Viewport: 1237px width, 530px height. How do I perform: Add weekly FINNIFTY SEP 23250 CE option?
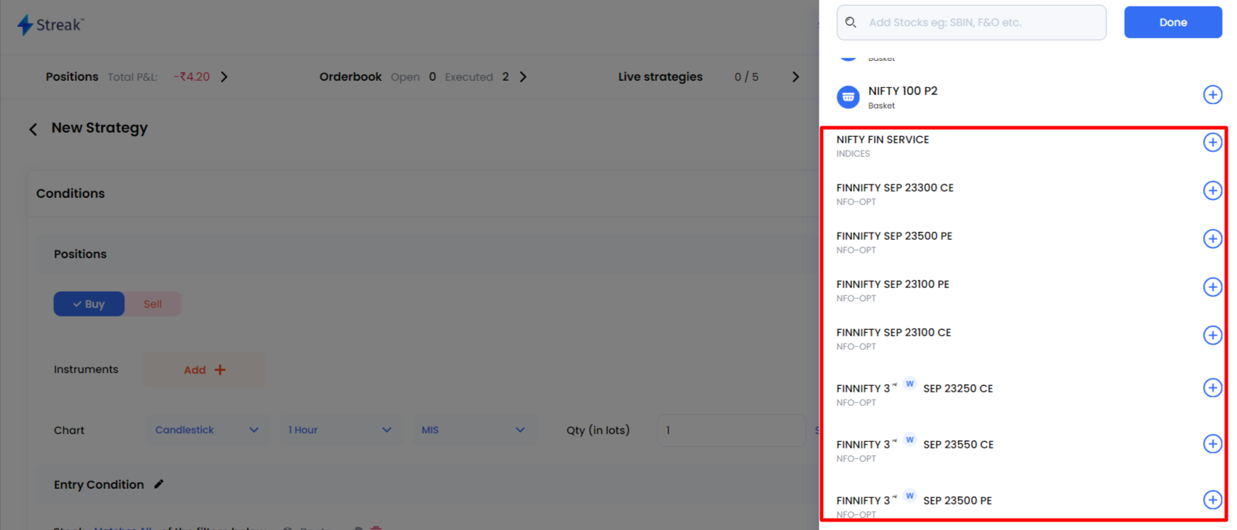coord(1212,388)
